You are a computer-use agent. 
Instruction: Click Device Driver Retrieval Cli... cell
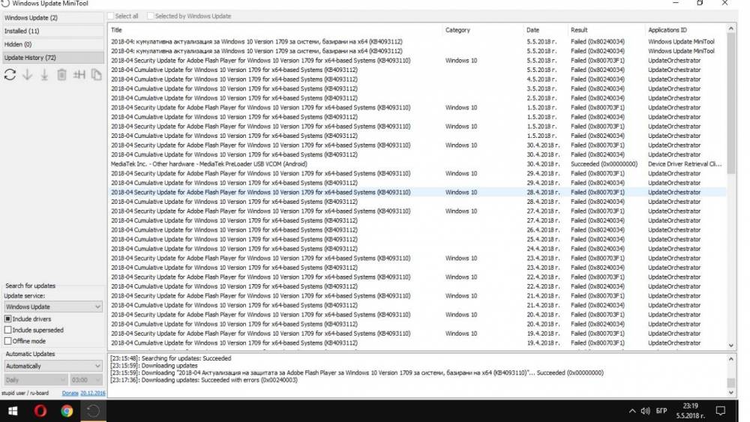click(x=685, y=164)
